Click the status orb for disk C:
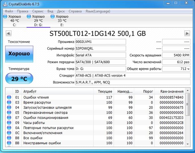Screen dimensions: 195x153 (5, 16)
